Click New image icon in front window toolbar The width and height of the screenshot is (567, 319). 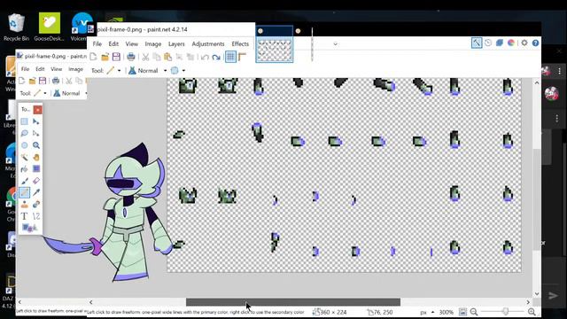pyautogui.click(x=93, y=57)
